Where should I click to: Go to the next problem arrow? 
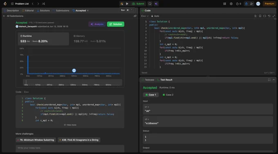pos(38,4)
